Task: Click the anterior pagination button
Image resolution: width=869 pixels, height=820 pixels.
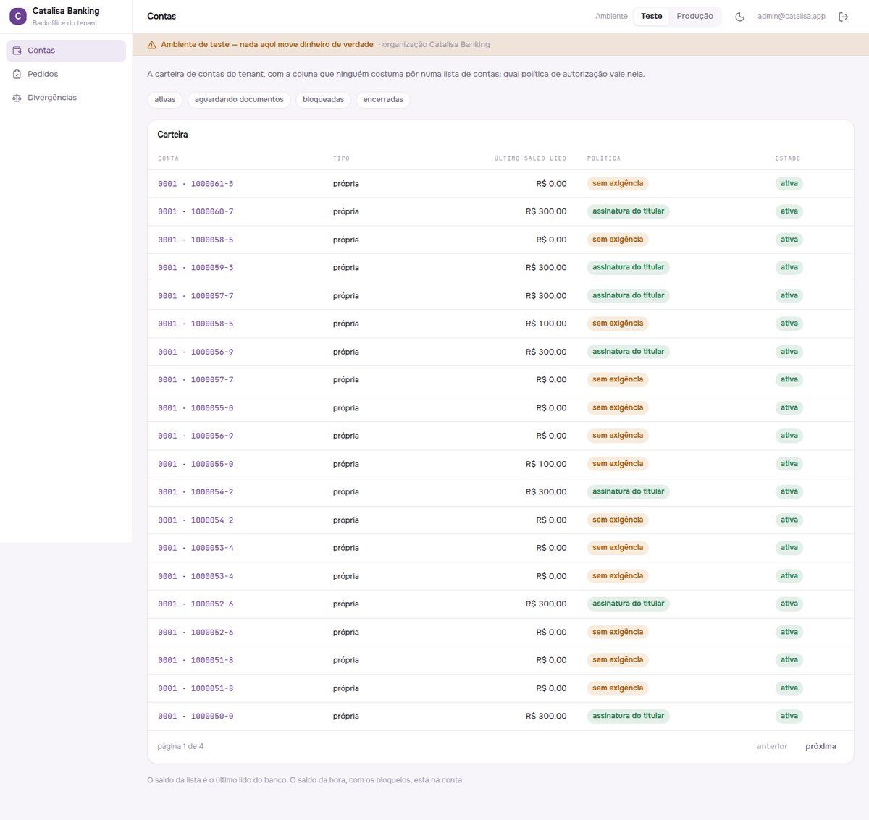Action: pos(772,746)
